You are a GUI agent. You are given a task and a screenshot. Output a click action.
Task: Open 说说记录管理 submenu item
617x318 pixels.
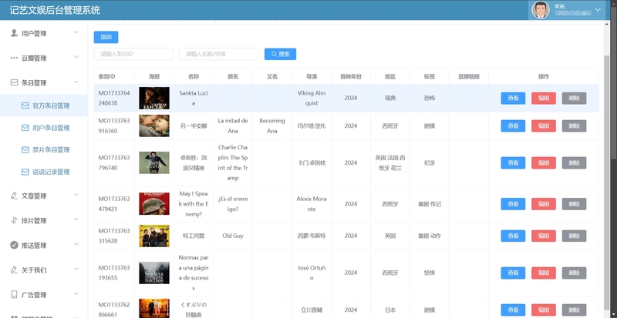coord(44,172)
